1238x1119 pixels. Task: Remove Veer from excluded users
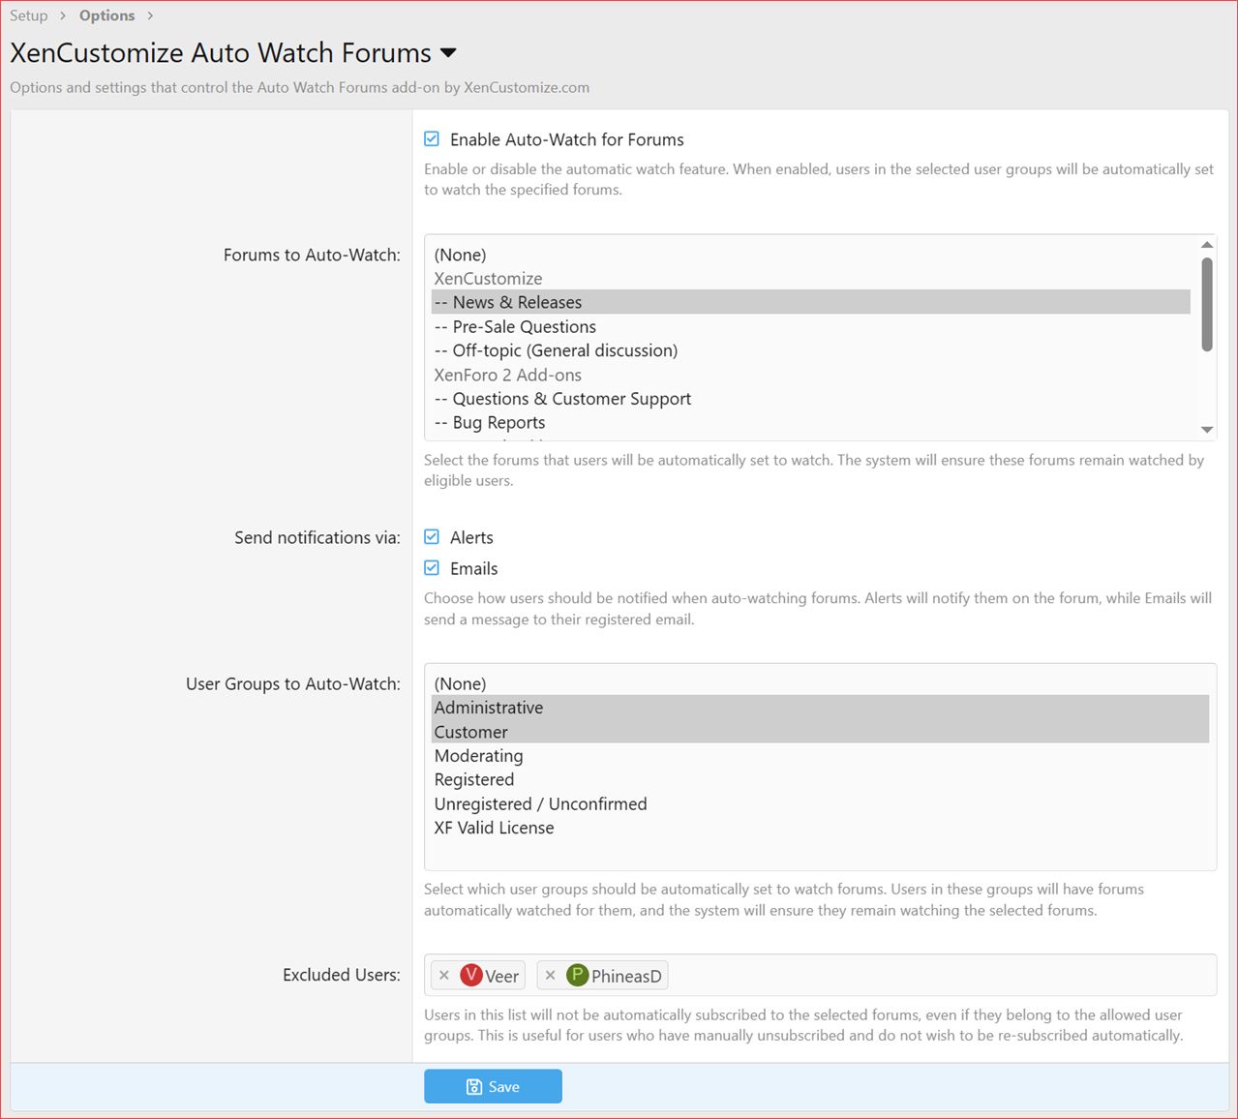click(x=444, y=976)
